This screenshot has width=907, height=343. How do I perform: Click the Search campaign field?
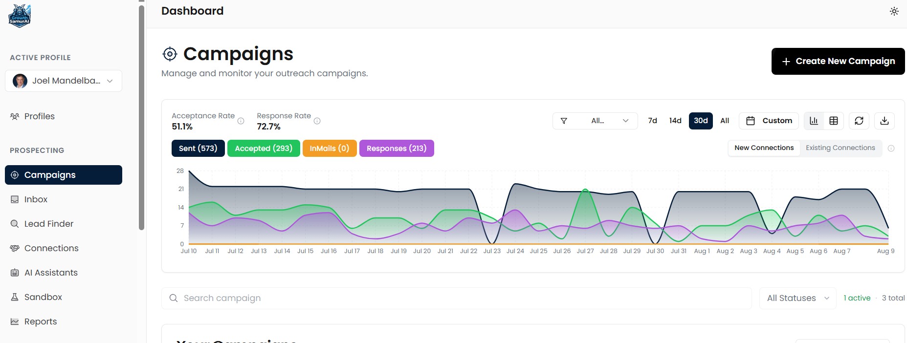457,298
